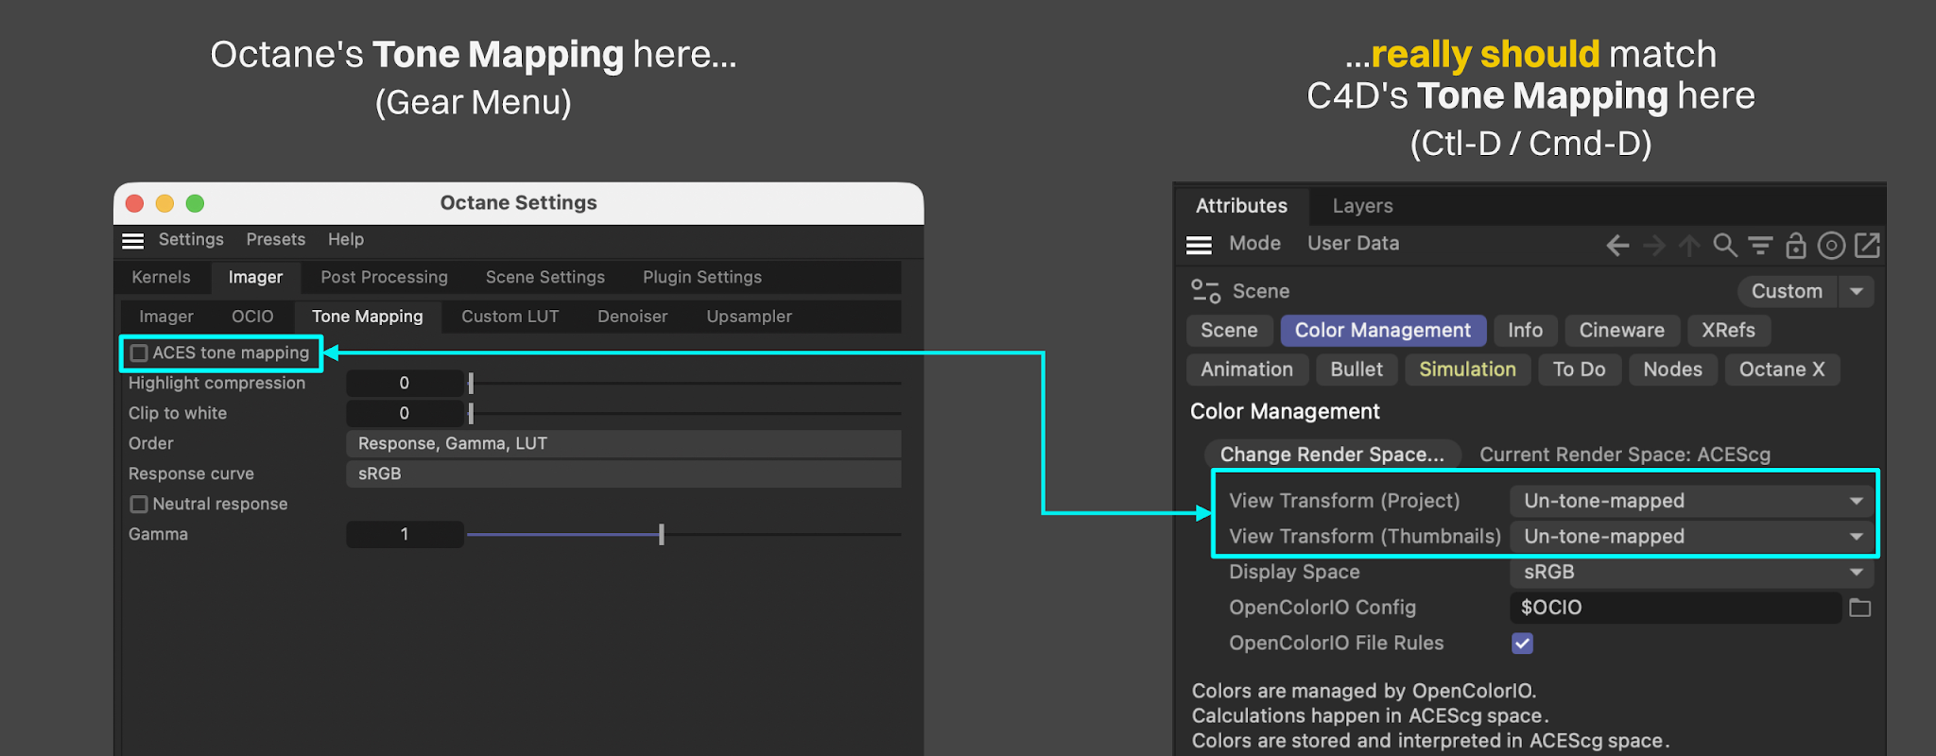Uncheck OpenColorIO File Rules
Screen dimensions: 1936x756
point(1522,644)
